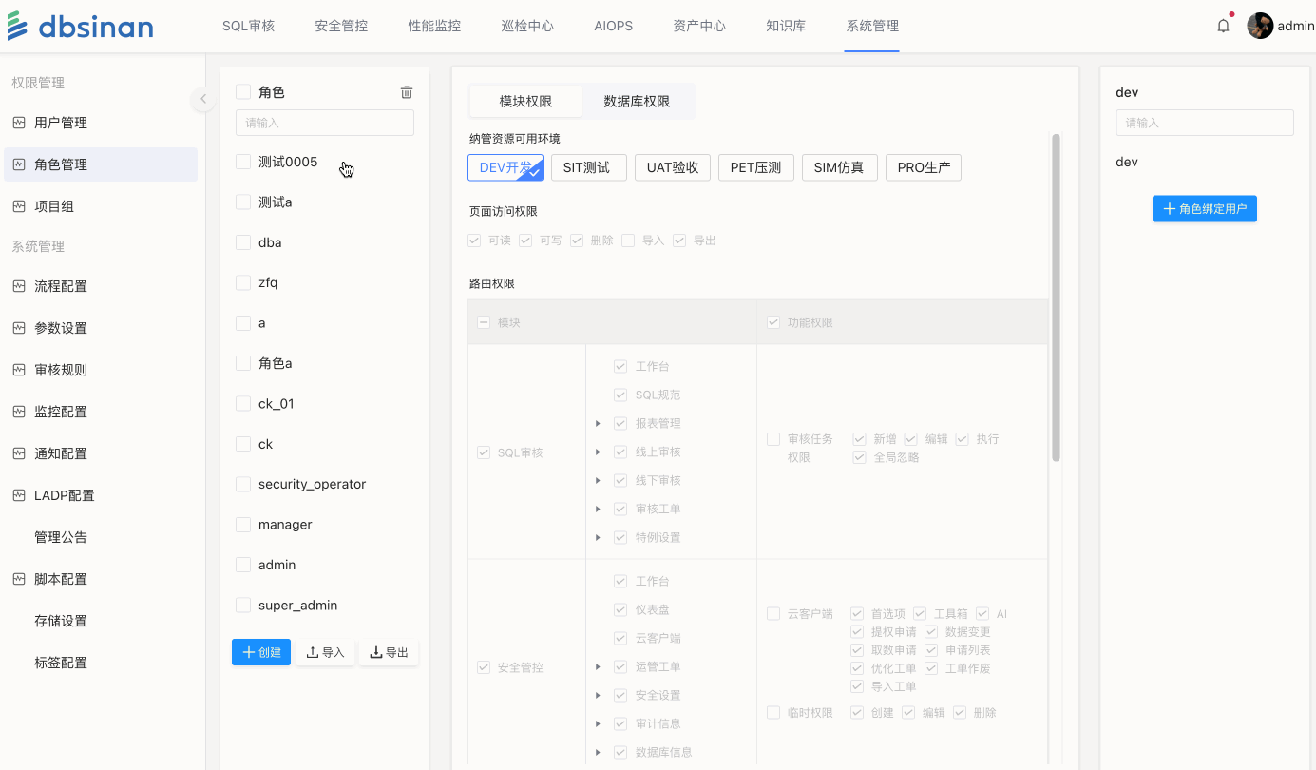Go to 监控配置 in the sidebar
This screenshot has width=1316, height=770.
[x=61, y=412]
